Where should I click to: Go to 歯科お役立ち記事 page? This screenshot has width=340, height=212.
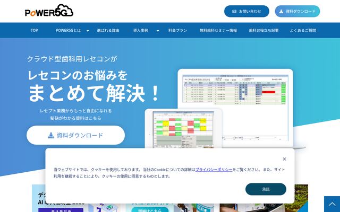click(263, 31)
